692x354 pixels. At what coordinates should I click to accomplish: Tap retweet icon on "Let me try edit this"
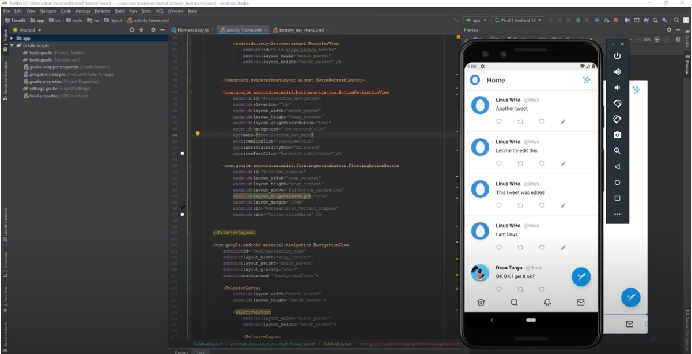[x=520, y=163]
